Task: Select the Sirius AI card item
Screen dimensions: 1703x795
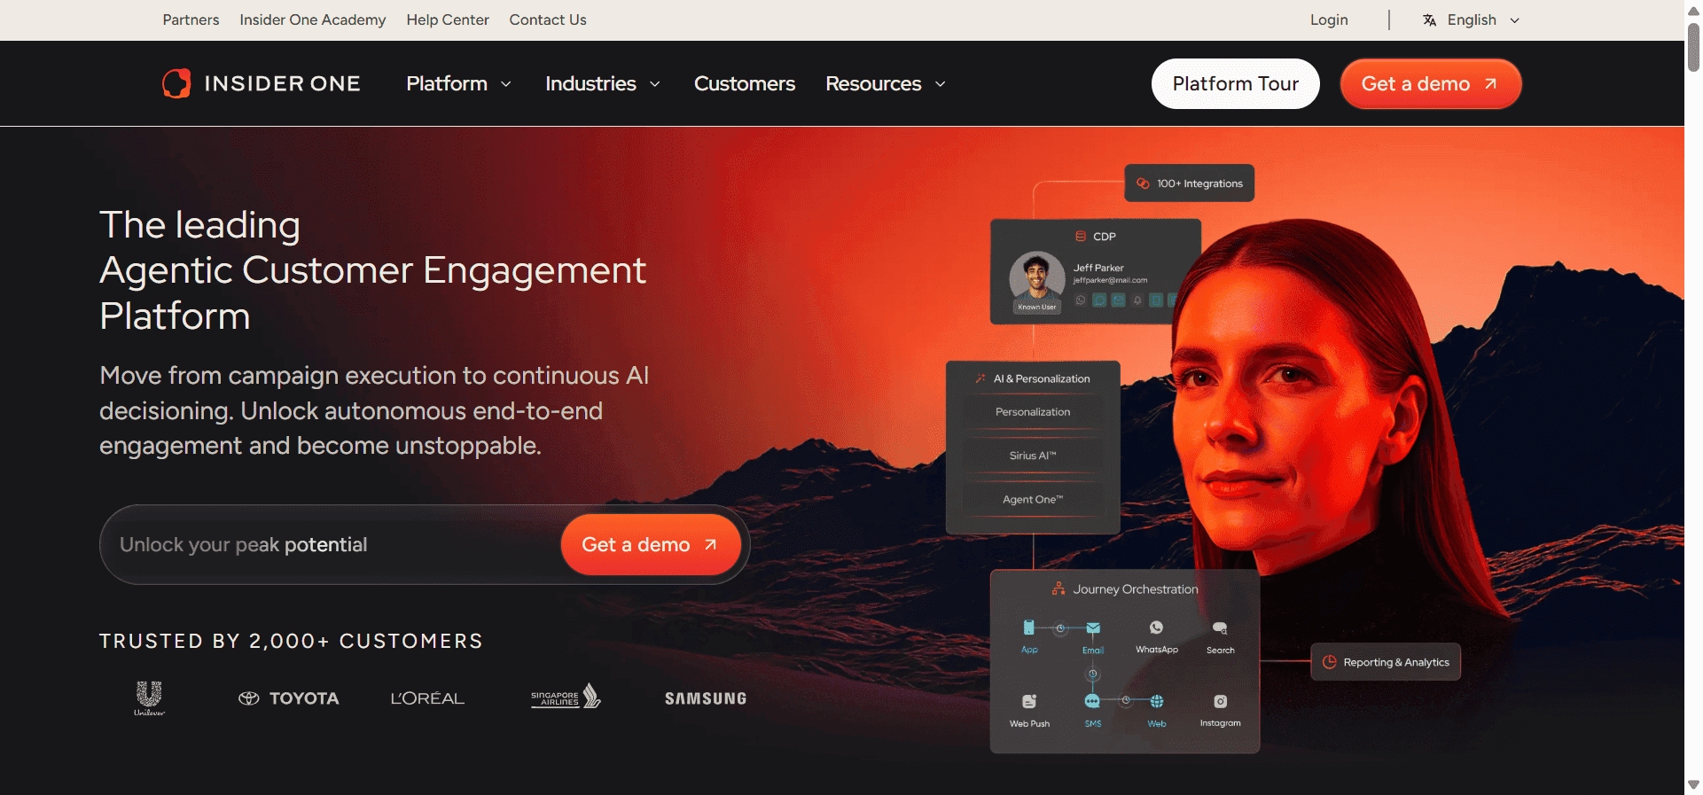Action: coord(1033,456)
